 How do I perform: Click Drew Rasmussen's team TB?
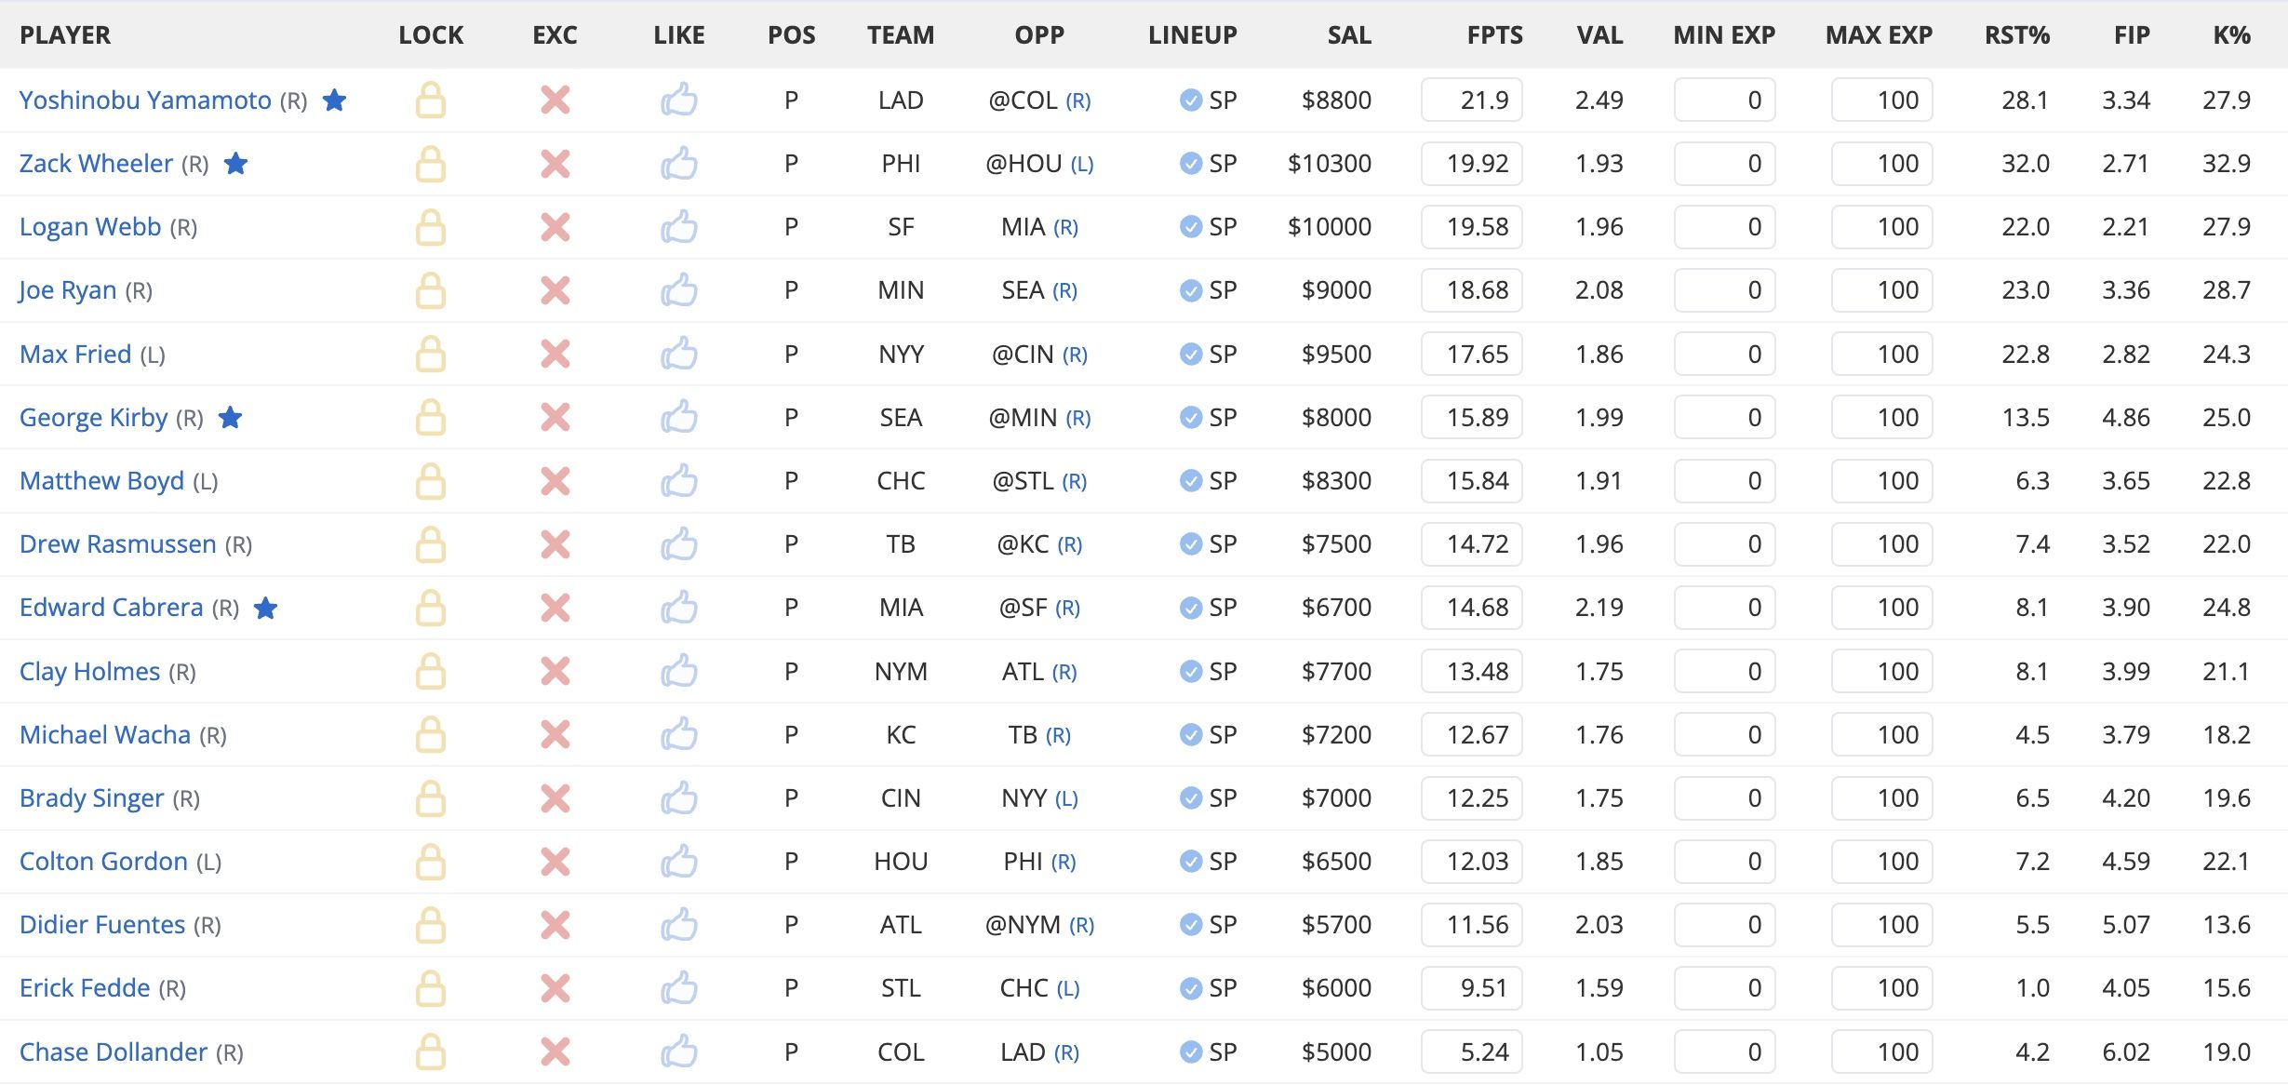901,543
